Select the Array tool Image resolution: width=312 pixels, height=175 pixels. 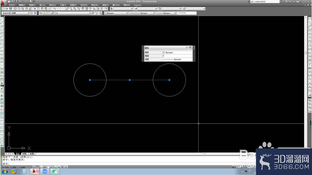[x=2, y=103]
